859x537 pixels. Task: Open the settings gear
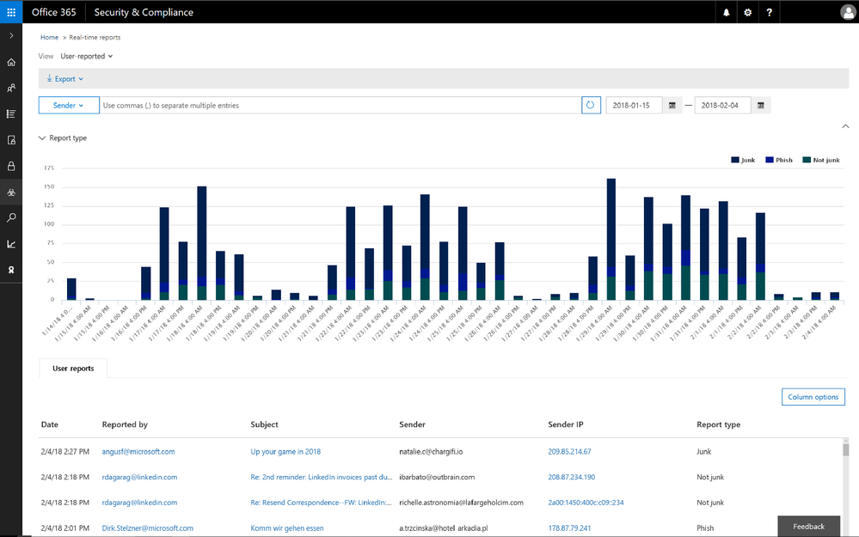[748, 12]
